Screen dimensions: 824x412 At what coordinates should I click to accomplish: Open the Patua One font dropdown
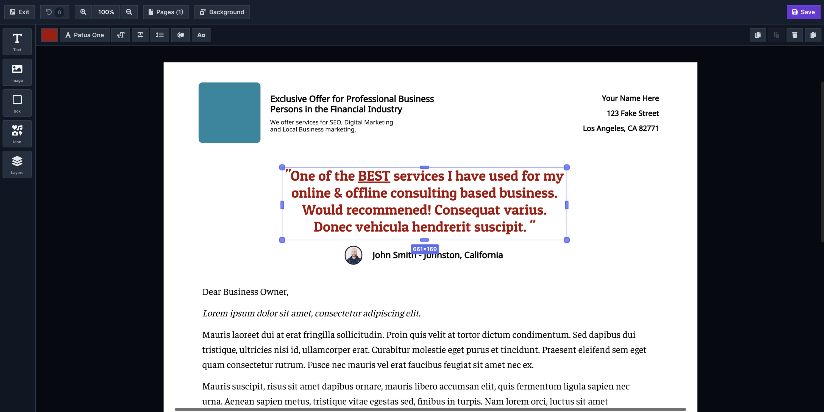pos(85,35)
